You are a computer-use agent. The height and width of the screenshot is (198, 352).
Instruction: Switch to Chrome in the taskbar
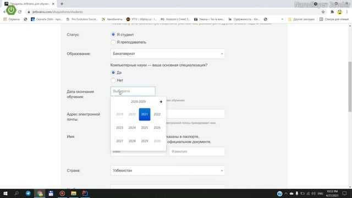click(x=40, y=193)
